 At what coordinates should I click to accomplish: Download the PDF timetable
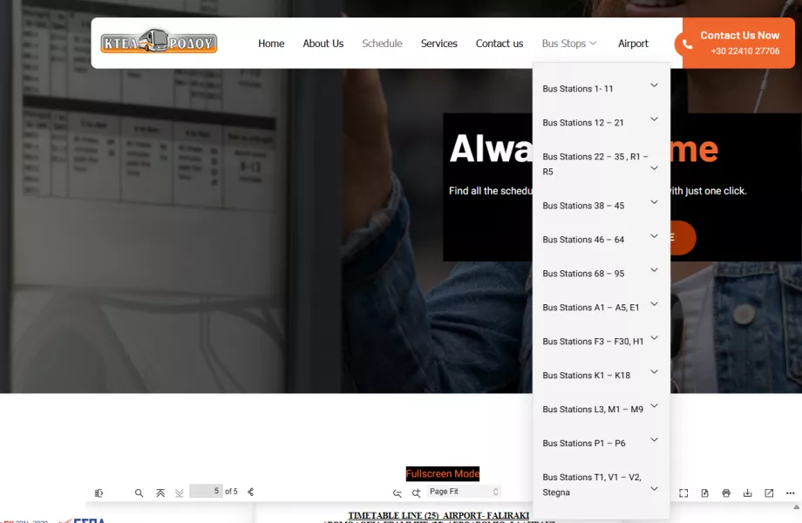point(747,493)
